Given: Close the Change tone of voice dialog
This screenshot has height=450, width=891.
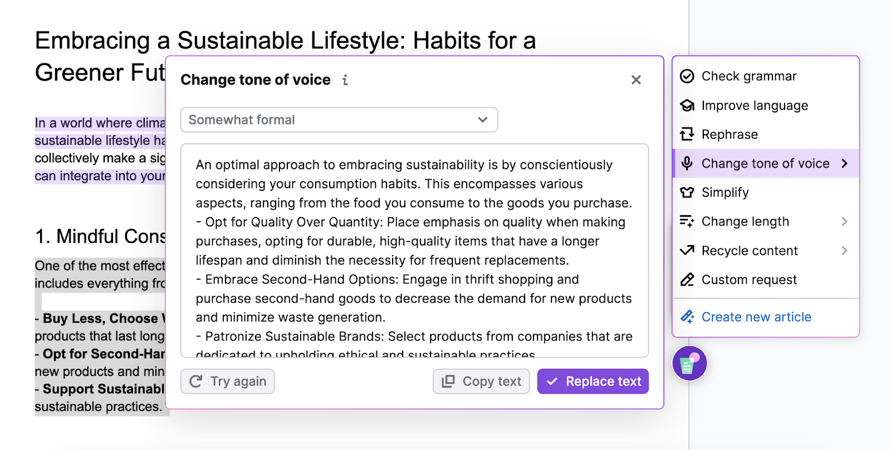Looking at the screenshot, I should [x=636, y=80].
